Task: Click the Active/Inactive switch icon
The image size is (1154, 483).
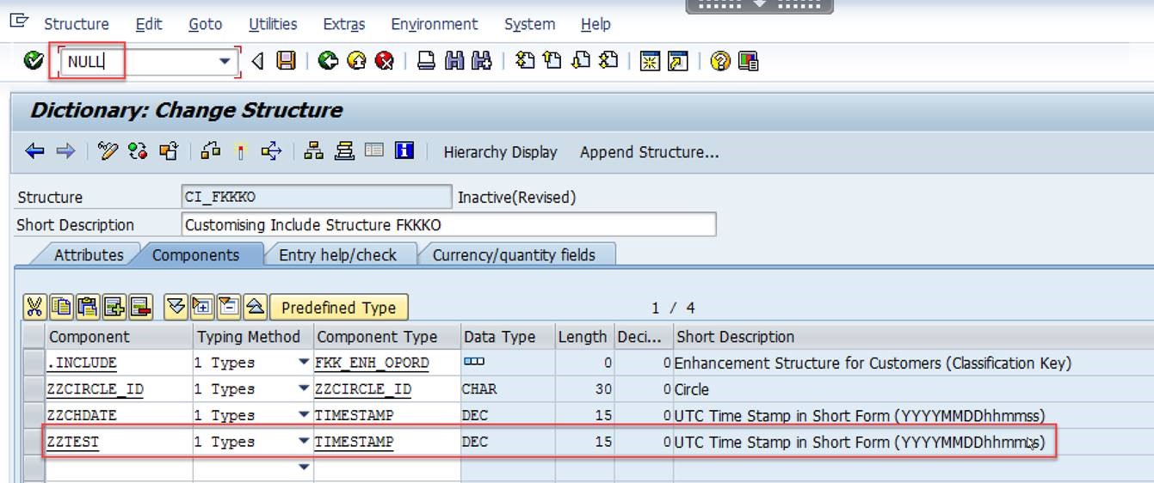Action: click(x=137, y=152)
